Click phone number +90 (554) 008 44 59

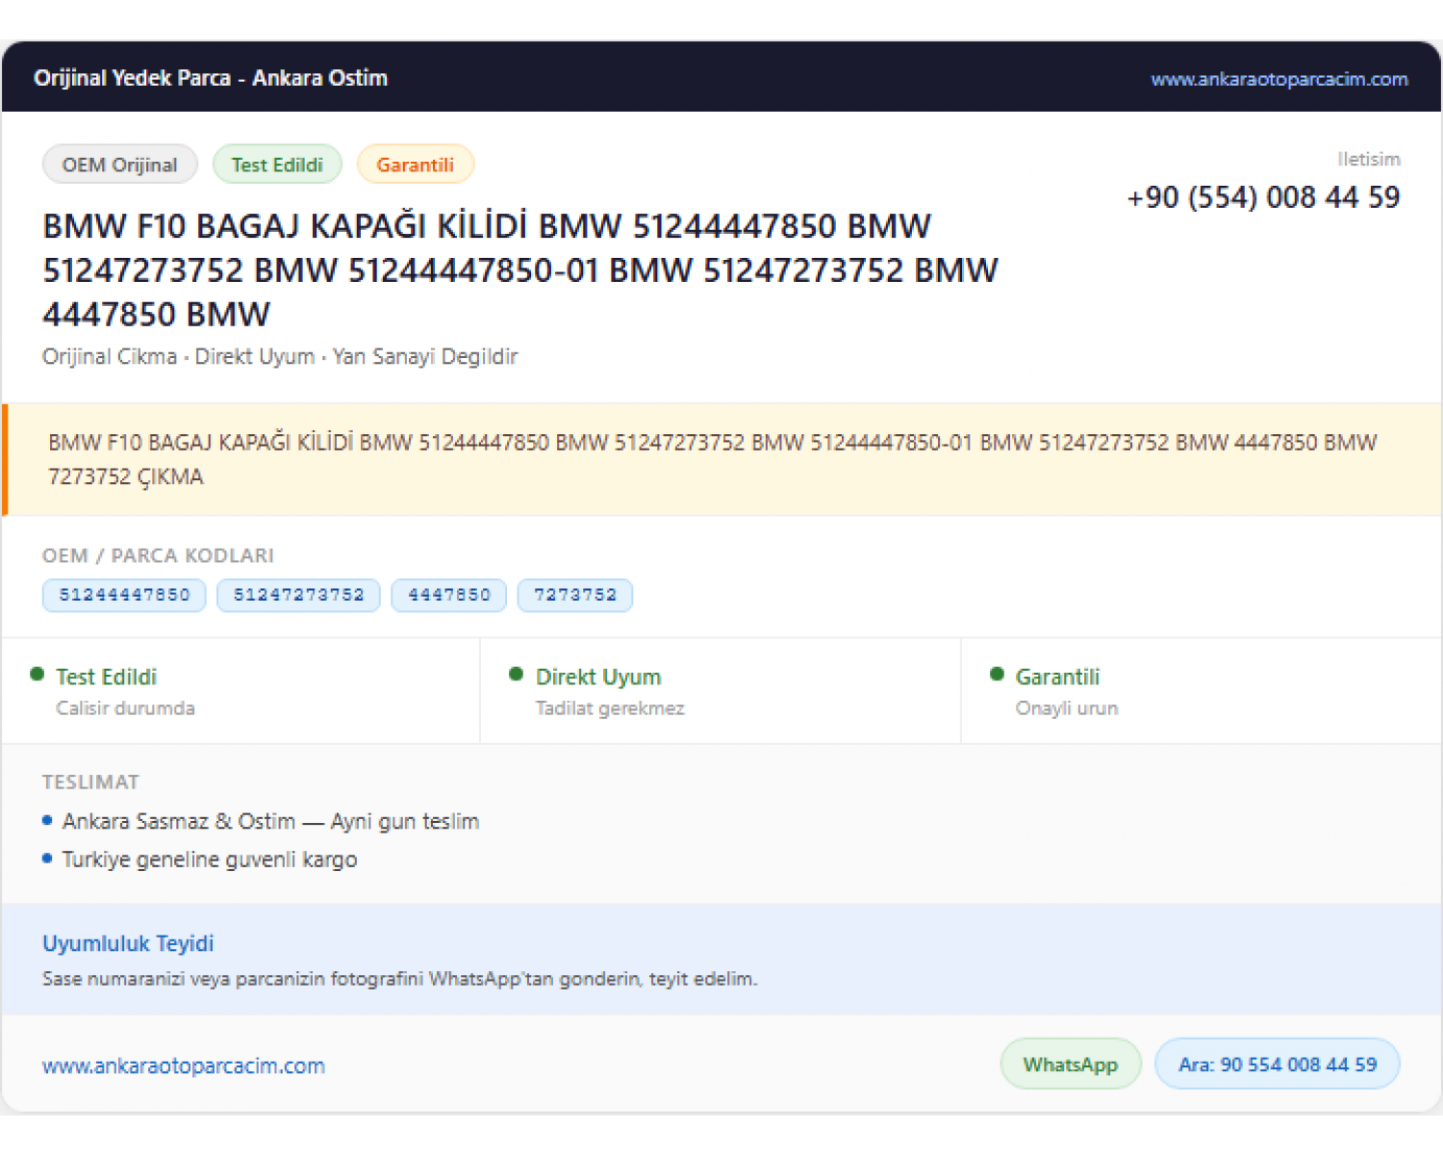pos(1263,197)
